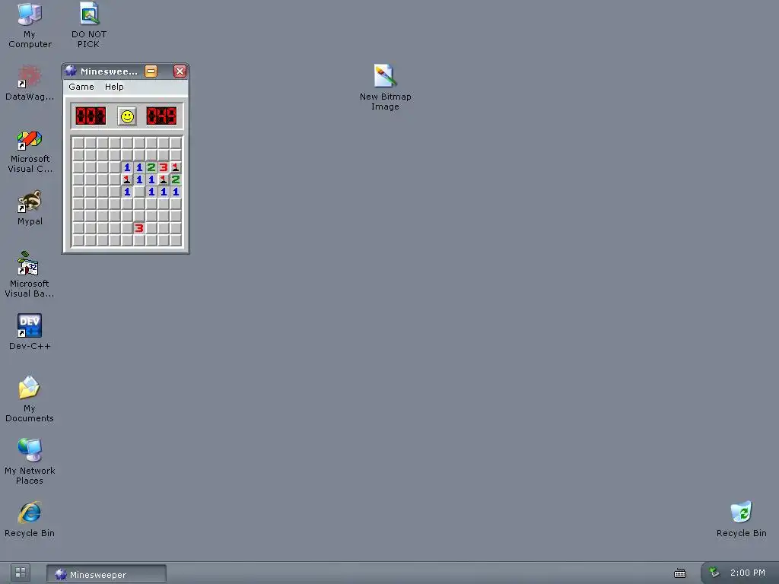
Task: Click the Minesweeper title bar mine icon
Action: click(71, 71)
